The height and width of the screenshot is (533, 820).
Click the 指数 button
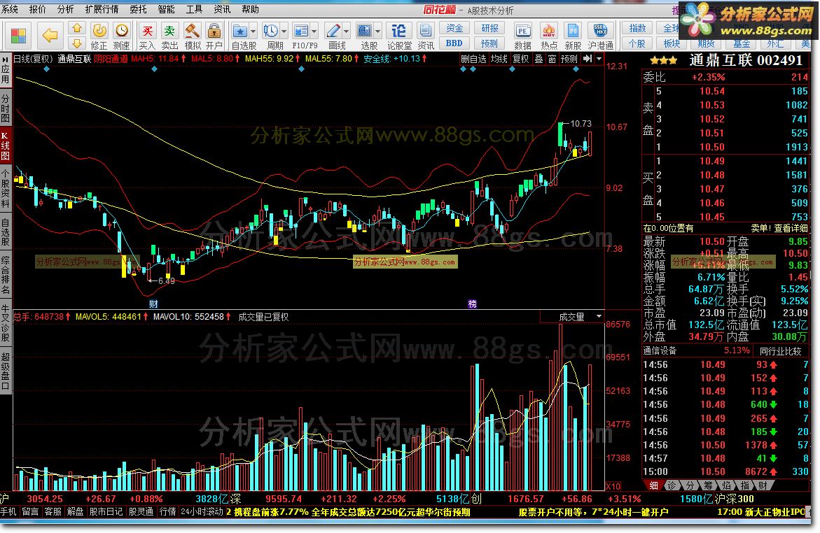pyautogui.click(x=637, y=28)
